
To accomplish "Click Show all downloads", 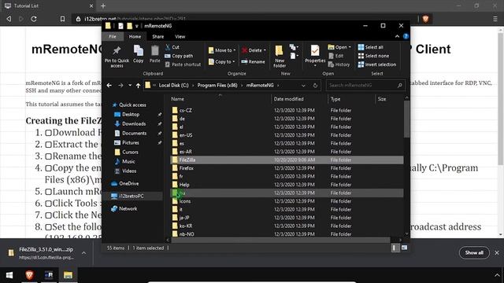I will pos(474,253).
